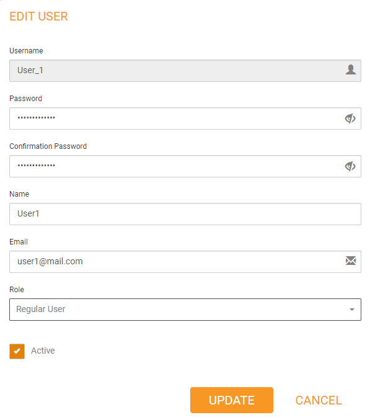Screen dimensions: 370x420
Task: Reveal Confirmation Password using its eye icon
Action: [350, 166]
